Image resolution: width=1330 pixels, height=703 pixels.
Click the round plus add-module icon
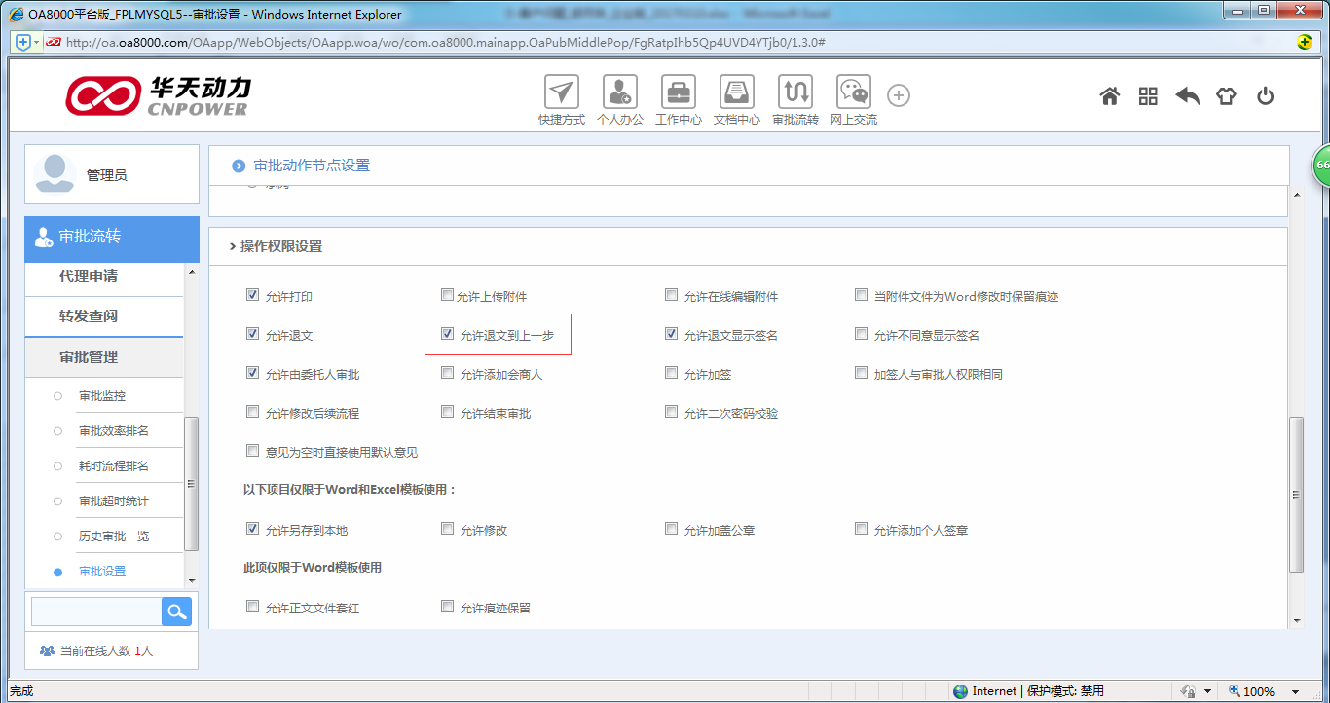pyautogui.click(x=899, y=95)
